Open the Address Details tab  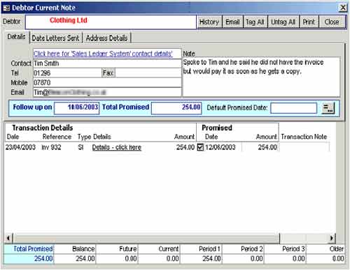point(106,38)
